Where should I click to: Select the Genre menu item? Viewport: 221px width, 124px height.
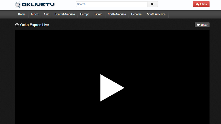[98, 14]
